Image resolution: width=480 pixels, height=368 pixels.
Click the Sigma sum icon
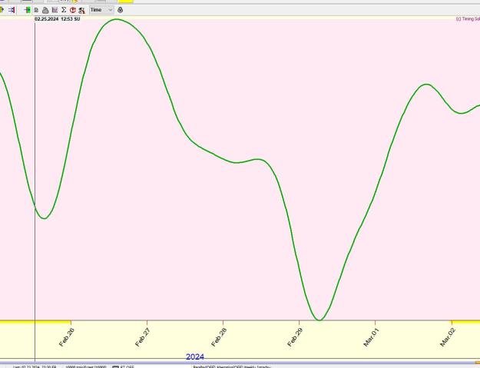click(64, 10)
